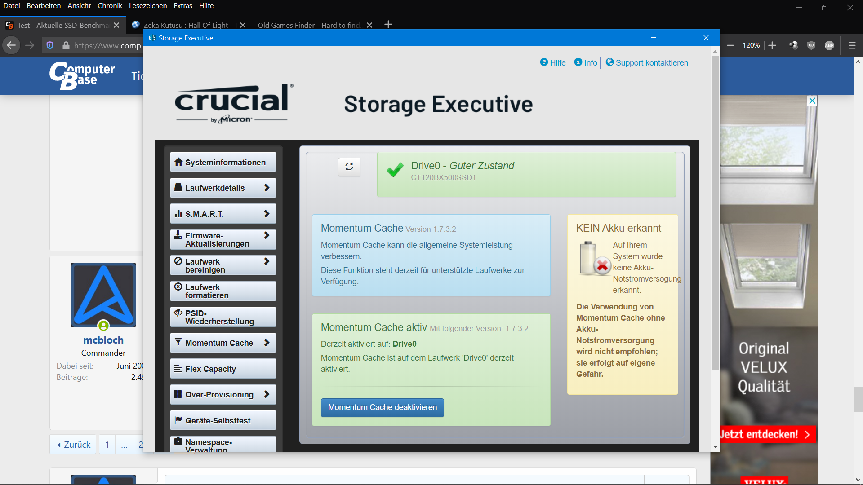Click the Laufwerk formatieren circle-x icon
863x485 pixels.
coord(178,287)
